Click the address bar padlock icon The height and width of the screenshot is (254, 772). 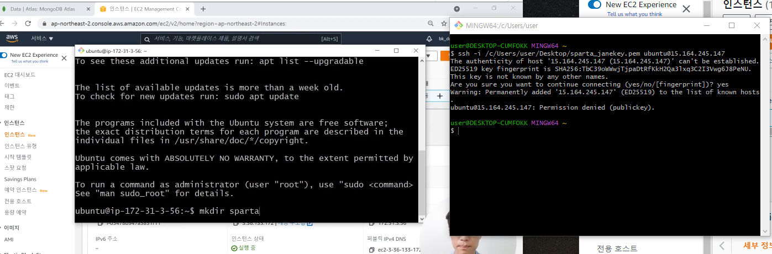click(x=44, y=24)
